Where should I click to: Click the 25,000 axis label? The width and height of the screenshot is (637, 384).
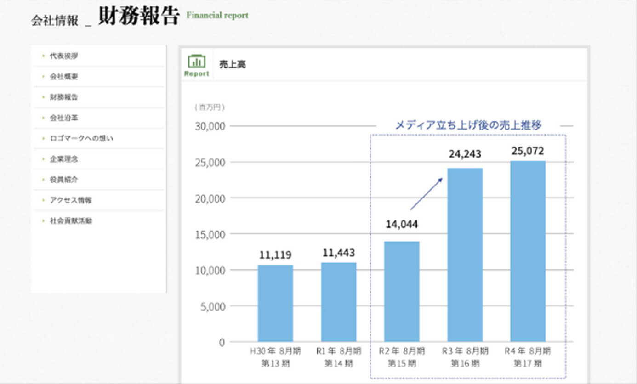click(209, 162)
